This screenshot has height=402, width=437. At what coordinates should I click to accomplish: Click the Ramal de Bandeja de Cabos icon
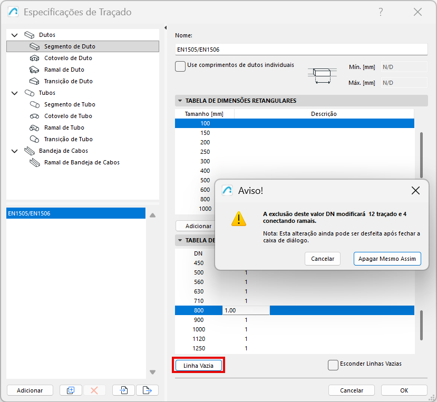(x=35, y=162)
